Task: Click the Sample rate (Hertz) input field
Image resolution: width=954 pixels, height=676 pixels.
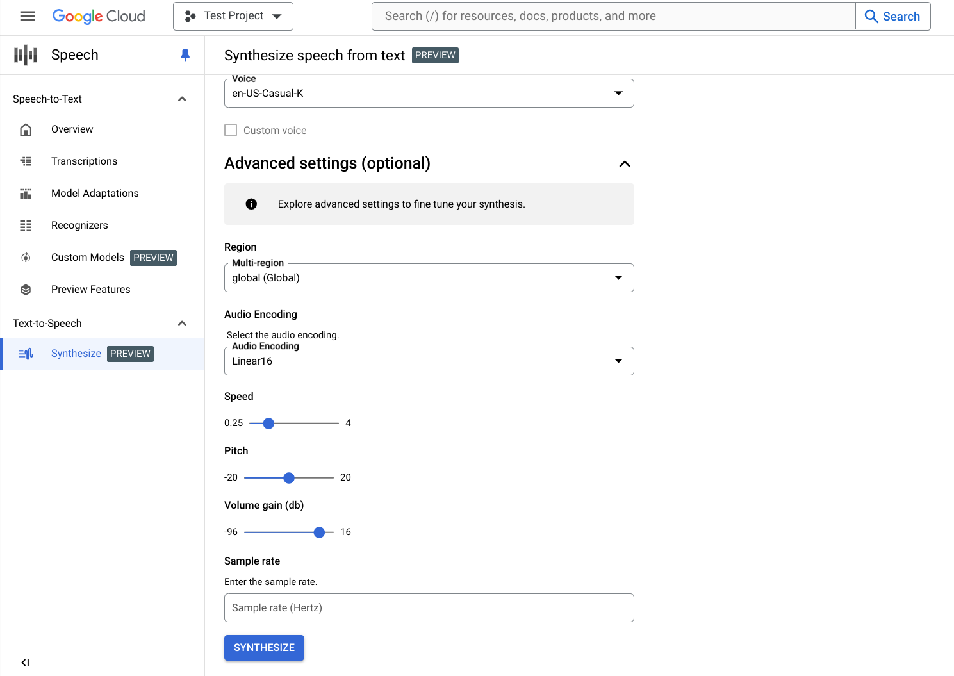Action: 429,608
